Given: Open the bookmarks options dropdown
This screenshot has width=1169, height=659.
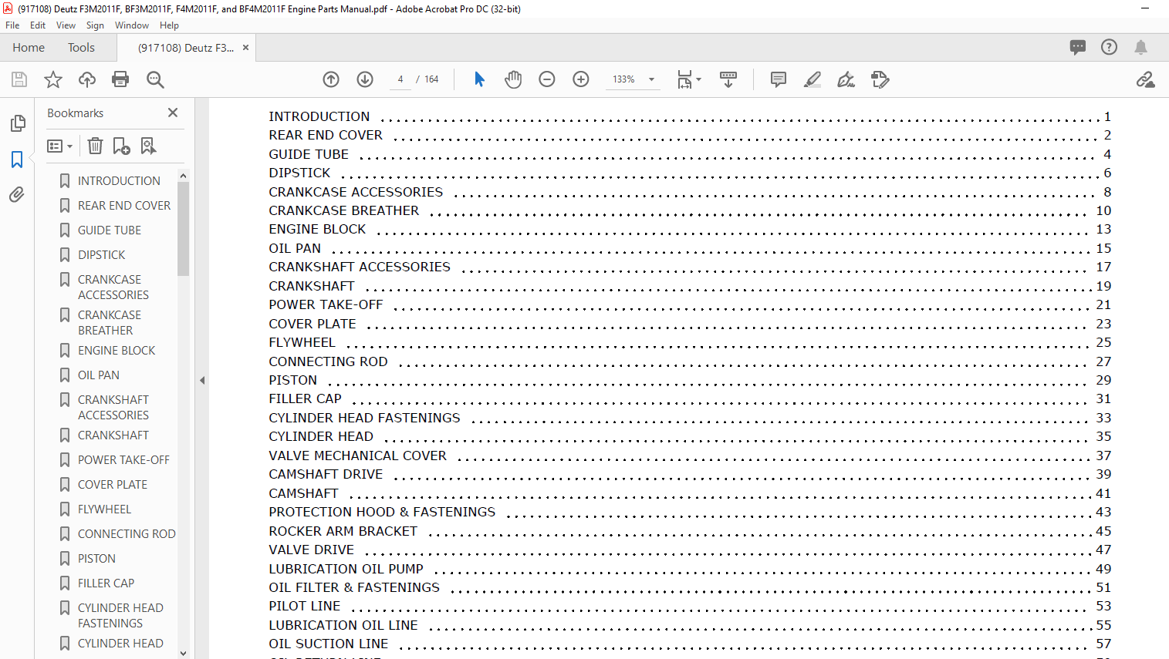Looking at the screenshot, I should pos(59,146).
